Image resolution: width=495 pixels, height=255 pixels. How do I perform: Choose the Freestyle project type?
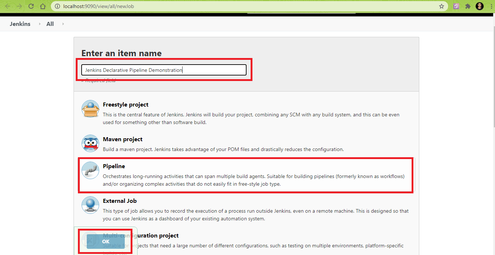(125, 104)
